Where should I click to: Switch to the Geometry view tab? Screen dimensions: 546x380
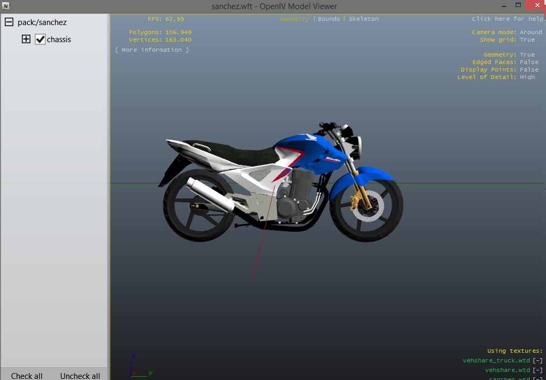[x=294, y=19]
